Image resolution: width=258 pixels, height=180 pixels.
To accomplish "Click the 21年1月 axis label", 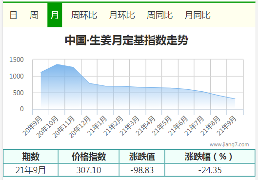I will tap(97, 126).
